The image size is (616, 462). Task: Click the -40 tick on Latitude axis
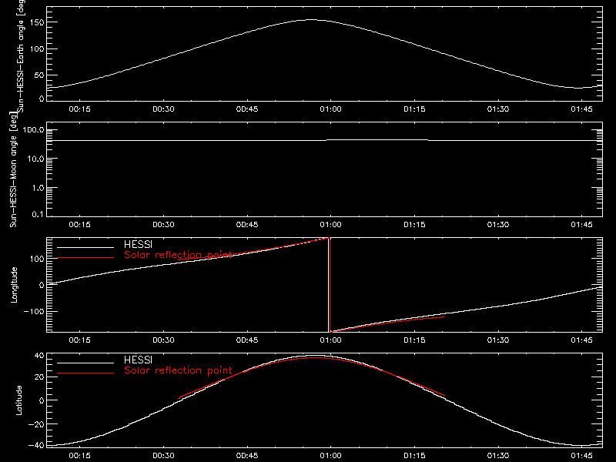tap(37, 446)
